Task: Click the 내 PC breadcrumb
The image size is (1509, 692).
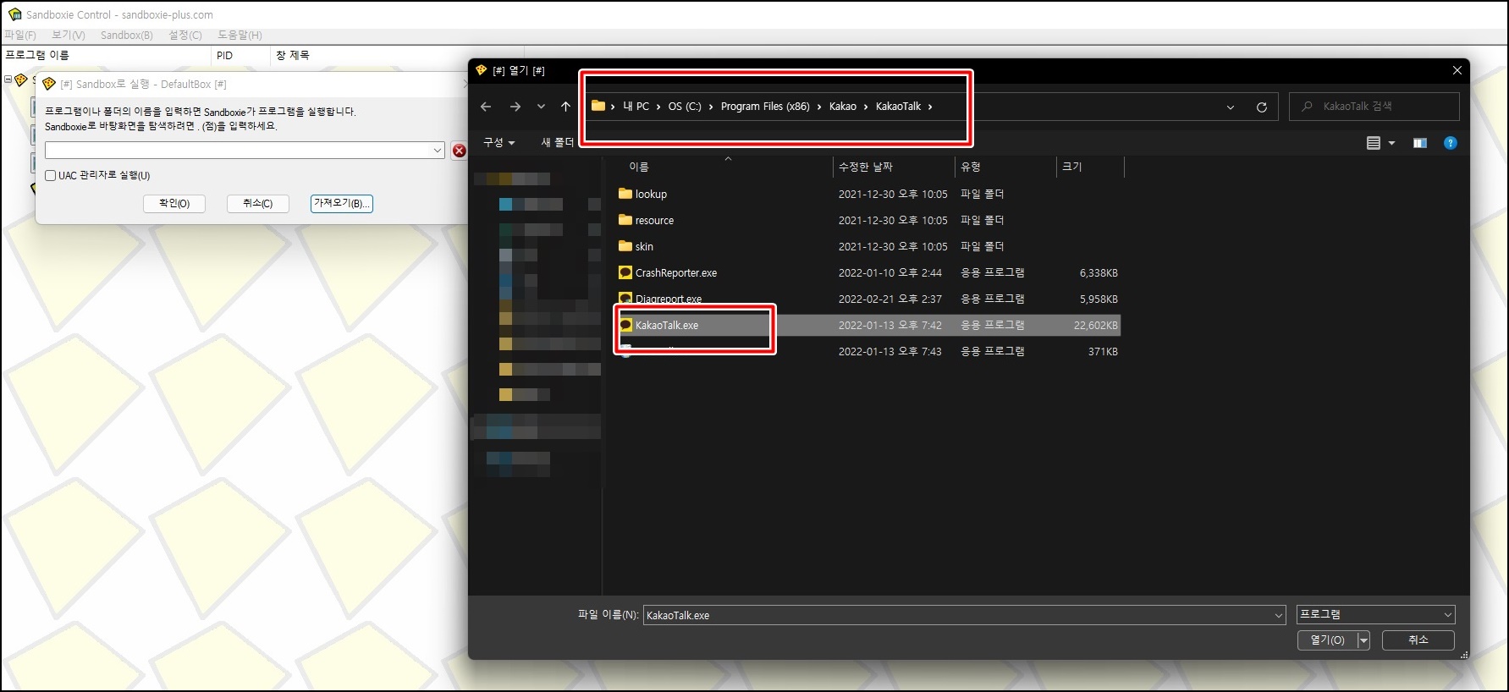Action: (636, 107)
